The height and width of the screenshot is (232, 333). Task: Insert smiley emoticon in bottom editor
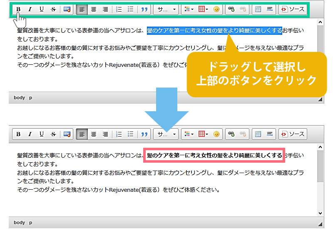pyautogui.click(x=216, y=134)
